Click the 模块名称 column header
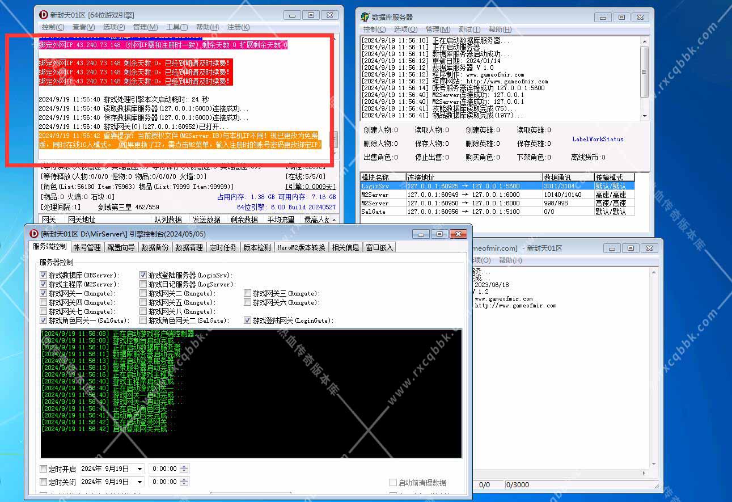Image resolution: width=732 pixels, height=502 pixels. 383,177
